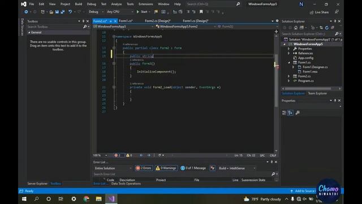The width and height of the screenshot is (362, 204).
Task: Open the Analyze menu
Action: pos(117,4)
